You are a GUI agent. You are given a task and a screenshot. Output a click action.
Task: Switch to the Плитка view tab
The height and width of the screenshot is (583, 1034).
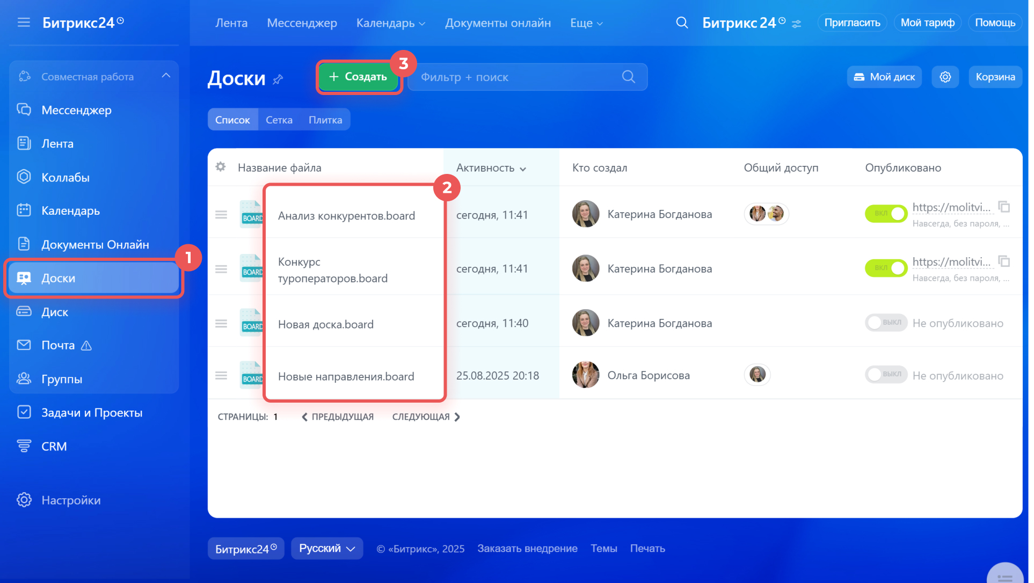coord(326,120)
